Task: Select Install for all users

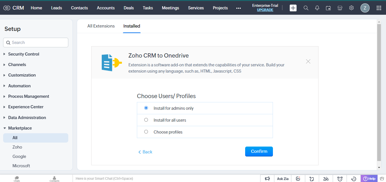Action: pyautogui.click(x=146, y=120)
